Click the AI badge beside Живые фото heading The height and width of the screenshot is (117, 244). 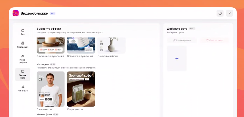pyautogui.click(x=56, y=114)
